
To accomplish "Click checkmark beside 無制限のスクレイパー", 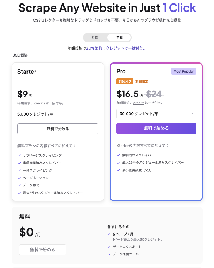I will (118, 155).
